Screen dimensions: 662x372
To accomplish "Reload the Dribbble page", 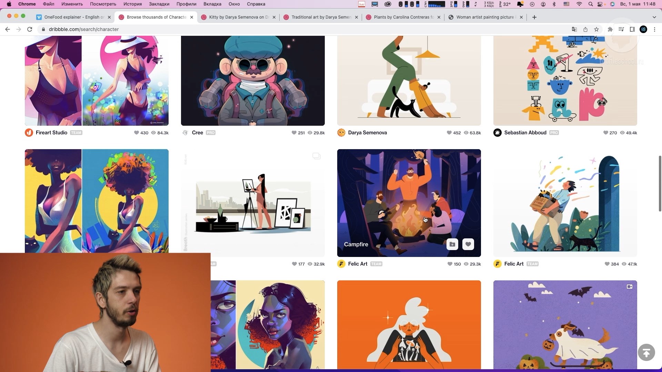I will (x=30, y=29).
